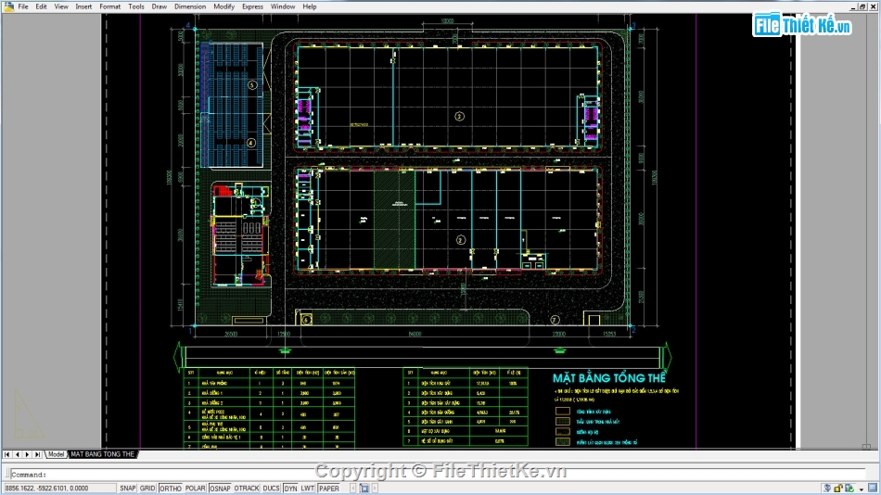The height and width of the screenshot is (495, 881).
Task: Click the 20500 dimension text
Action: pos(231,334)
